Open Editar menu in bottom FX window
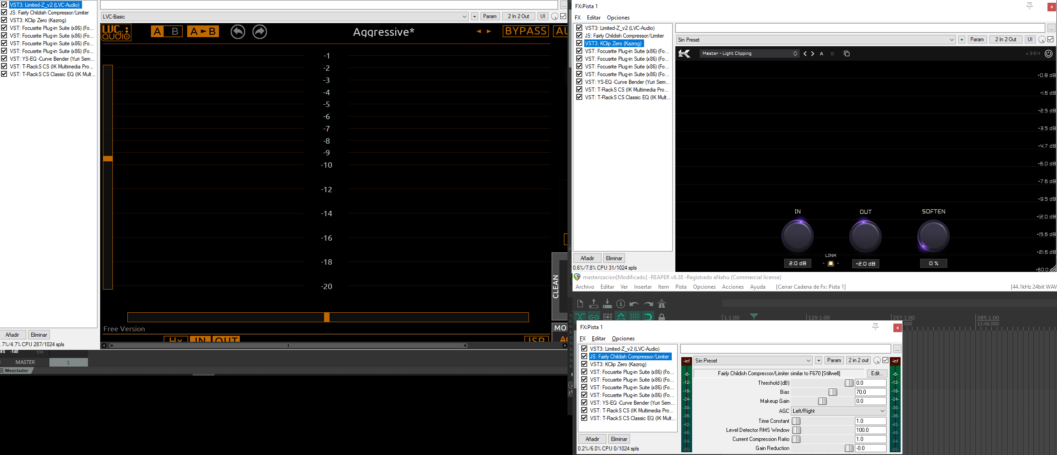This screenshot has height=455, width=1057. [599, 339]
